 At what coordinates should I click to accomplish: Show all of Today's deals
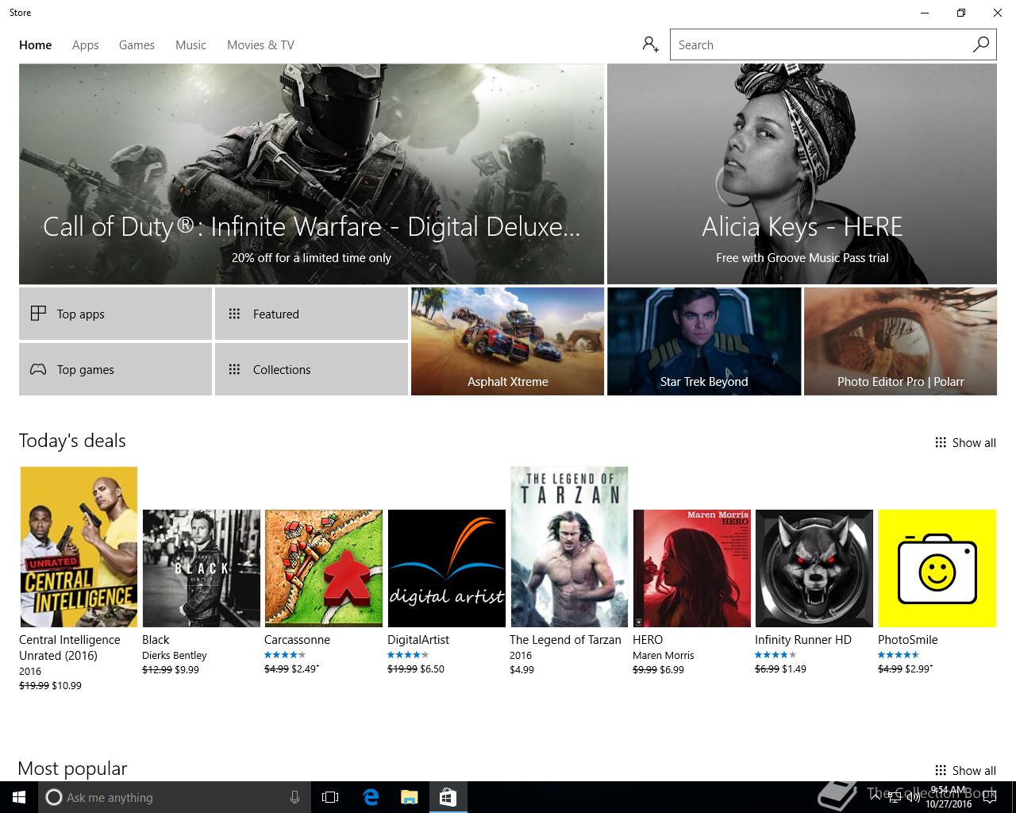click(x=965, y=442)
